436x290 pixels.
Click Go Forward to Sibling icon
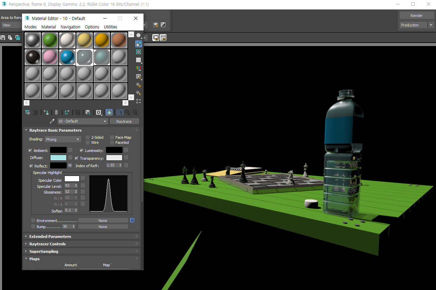(x=135, y=112)
